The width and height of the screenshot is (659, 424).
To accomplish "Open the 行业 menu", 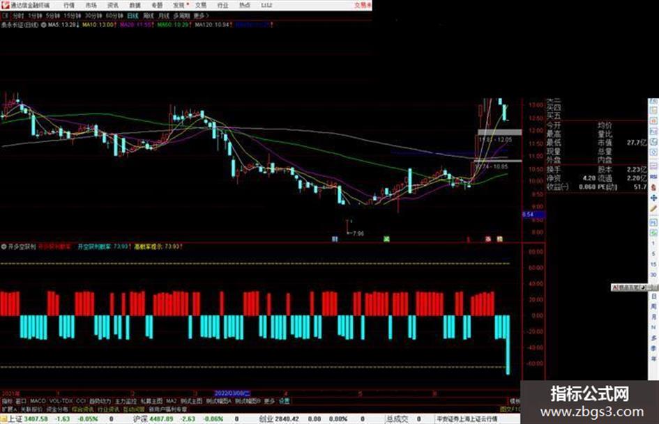I will [x=222, y=5].
